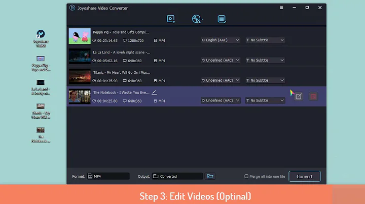365x204 pixels.
Task: Click the Peppa Pig video thumbnail
Action: click(80, 36)
